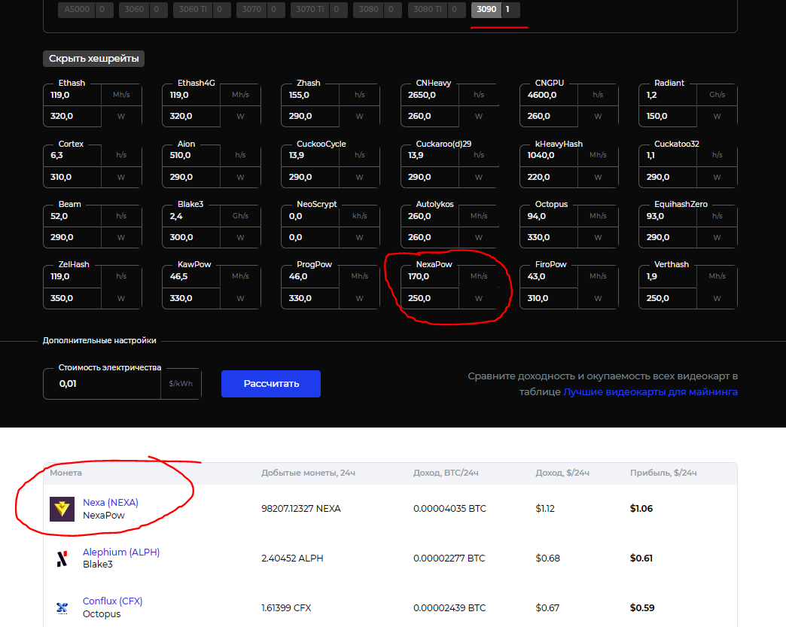Screen dimensions: 786x627
Task: Open the Alephium (ALPH) coin link
Action: 120,552
